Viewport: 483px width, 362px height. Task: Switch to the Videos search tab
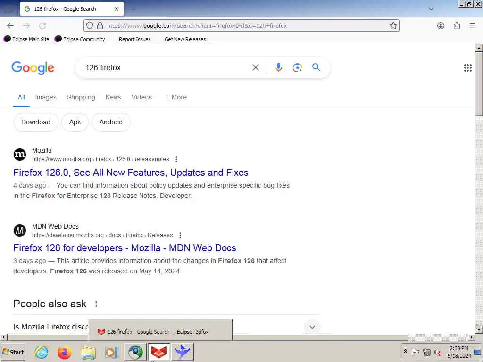[x=142, y=97]
